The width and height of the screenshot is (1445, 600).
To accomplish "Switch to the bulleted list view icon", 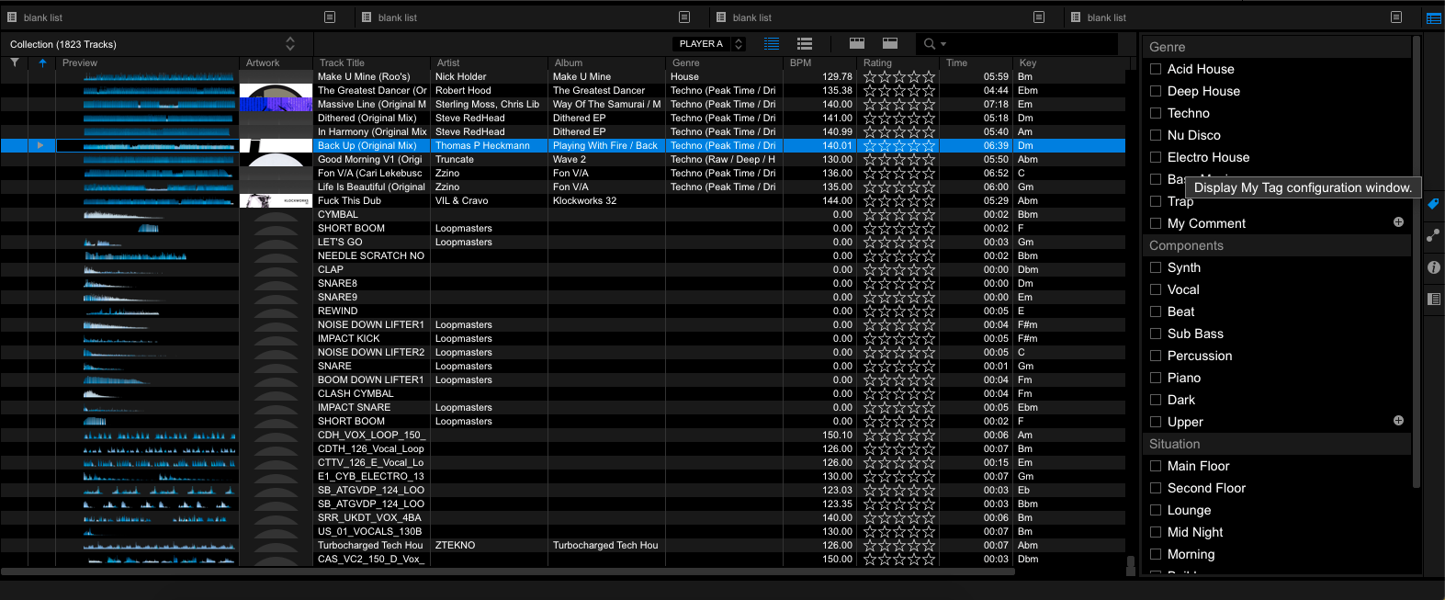I will pyautogui.click(x=805, y=43).
